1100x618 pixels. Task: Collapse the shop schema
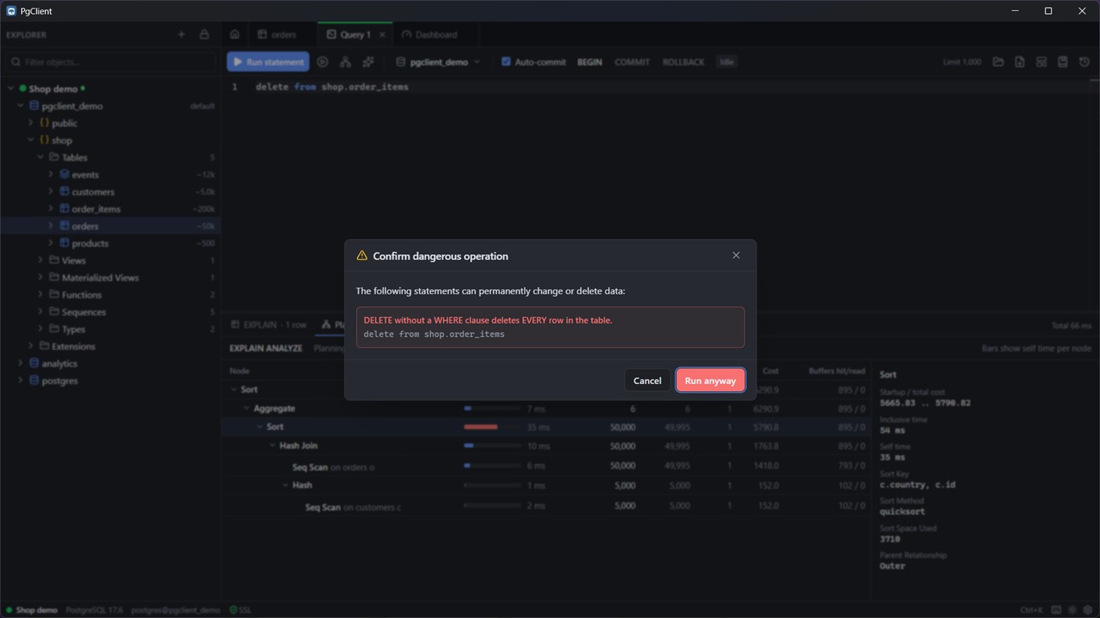(31, 141)
